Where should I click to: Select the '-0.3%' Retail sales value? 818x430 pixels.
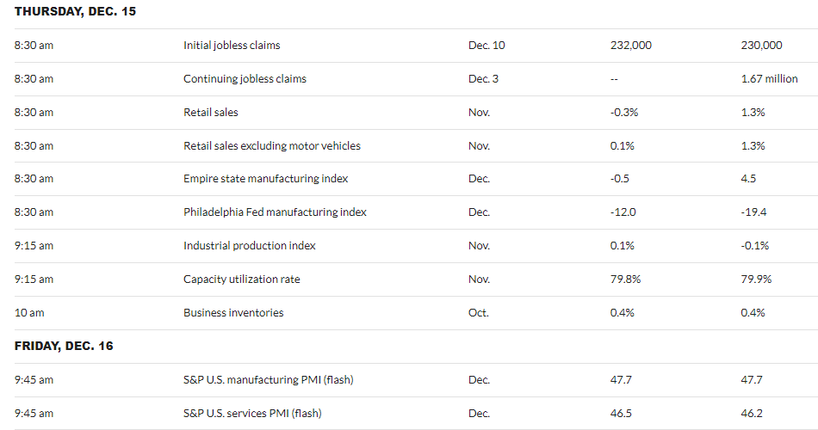[624, 112]
